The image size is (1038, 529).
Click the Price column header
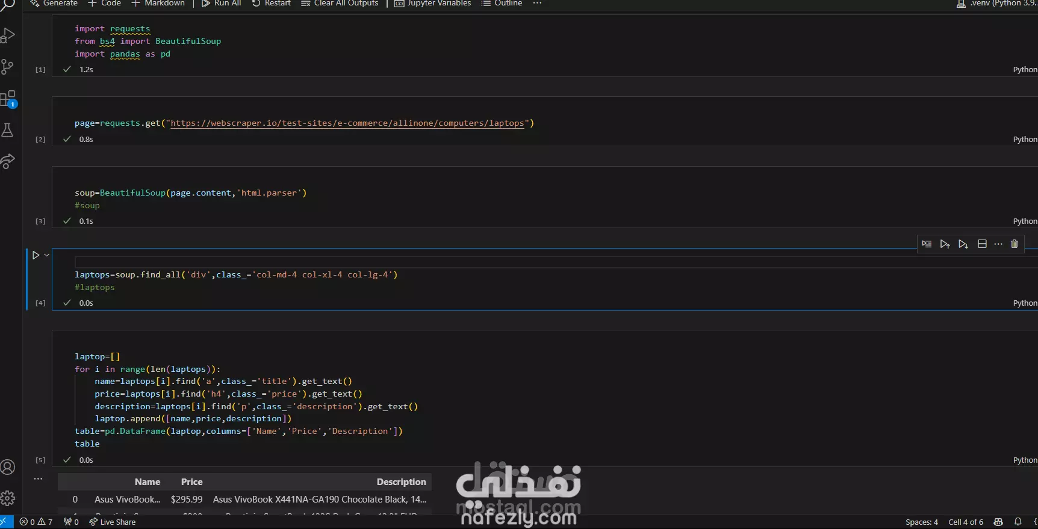[x=192, y=482]
